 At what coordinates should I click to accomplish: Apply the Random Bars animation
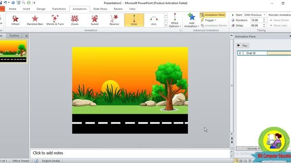[35, 20]
